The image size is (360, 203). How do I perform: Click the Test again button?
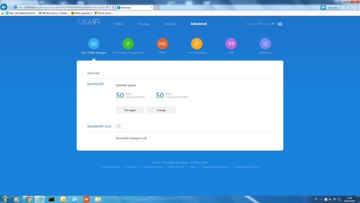(x=130, y=110)
